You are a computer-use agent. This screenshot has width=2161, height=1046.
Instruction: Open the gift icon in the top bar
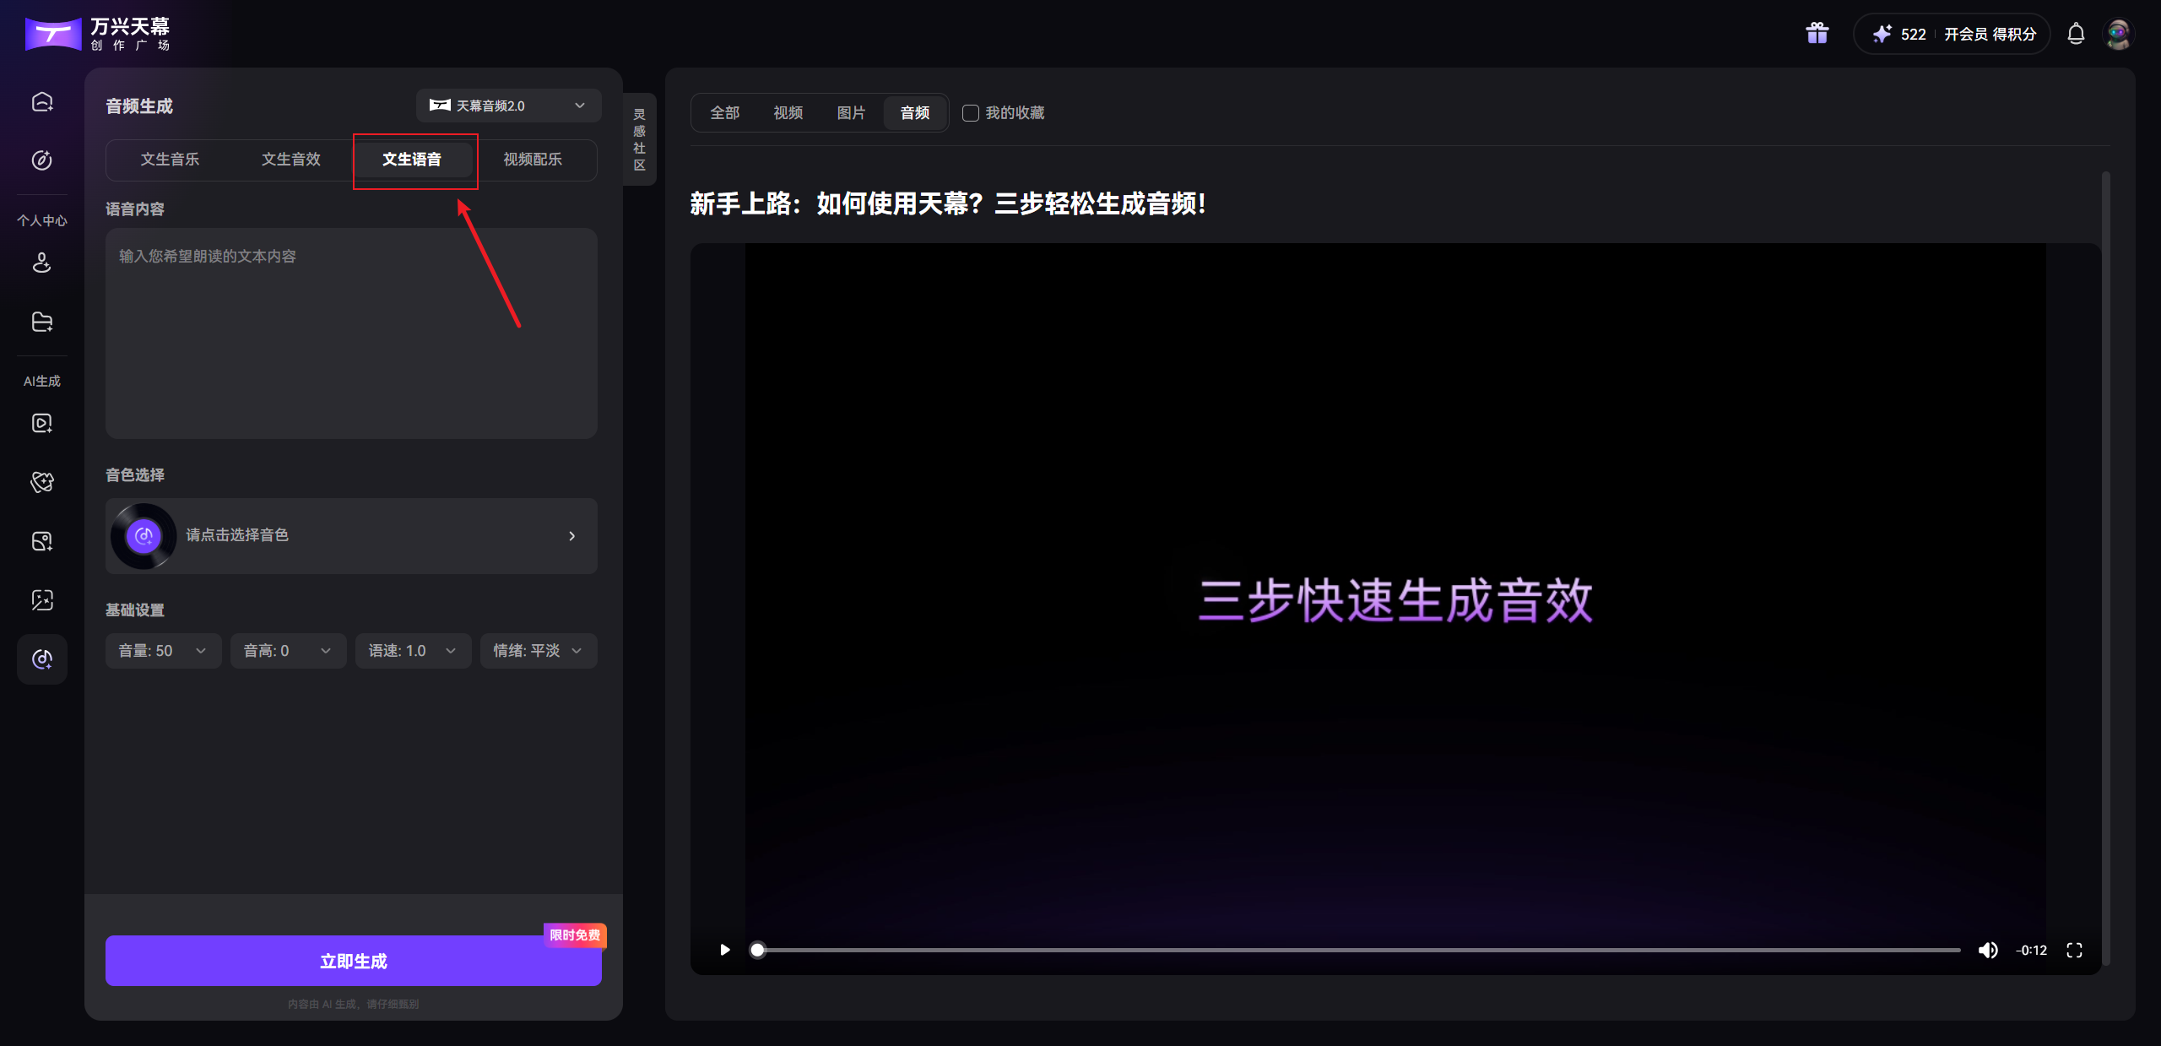point(1816,33)
